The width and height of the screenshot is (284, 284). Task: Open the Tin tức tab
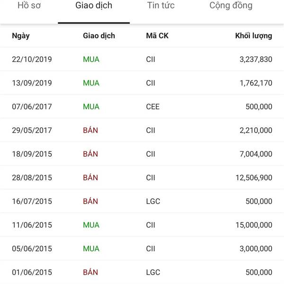161,5
